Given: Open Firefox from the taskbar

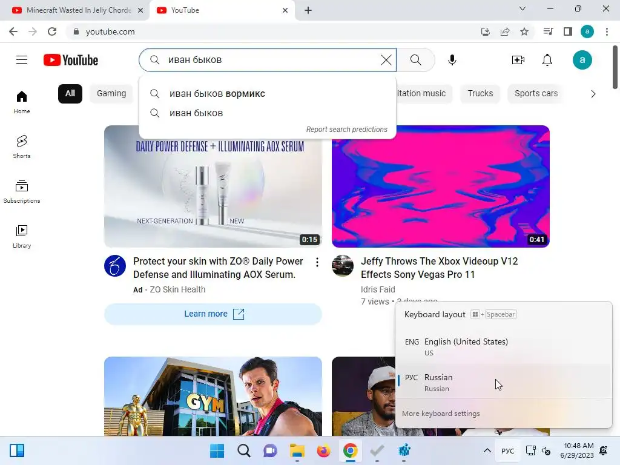Looking at the screenshot, I should coord(323,450).
